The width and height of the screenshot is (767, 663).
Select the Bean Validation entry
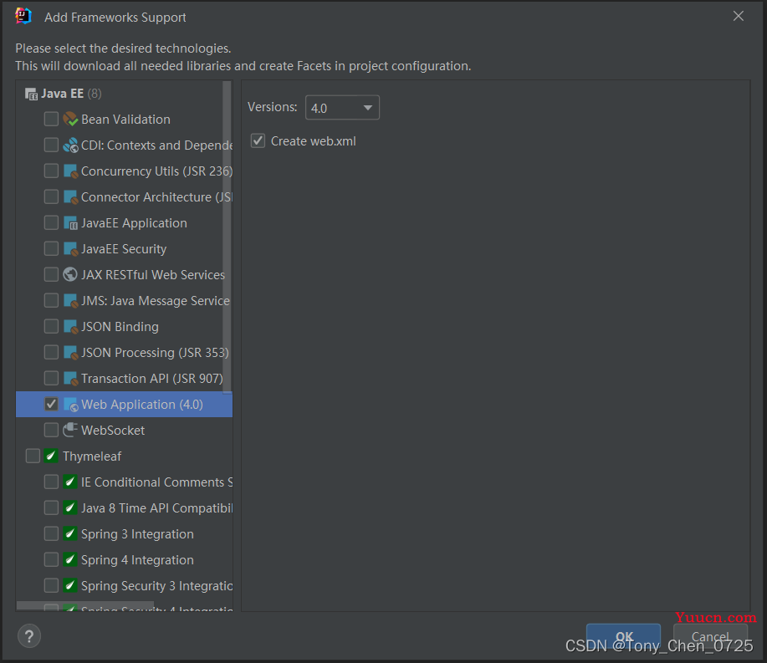(125, 119)
